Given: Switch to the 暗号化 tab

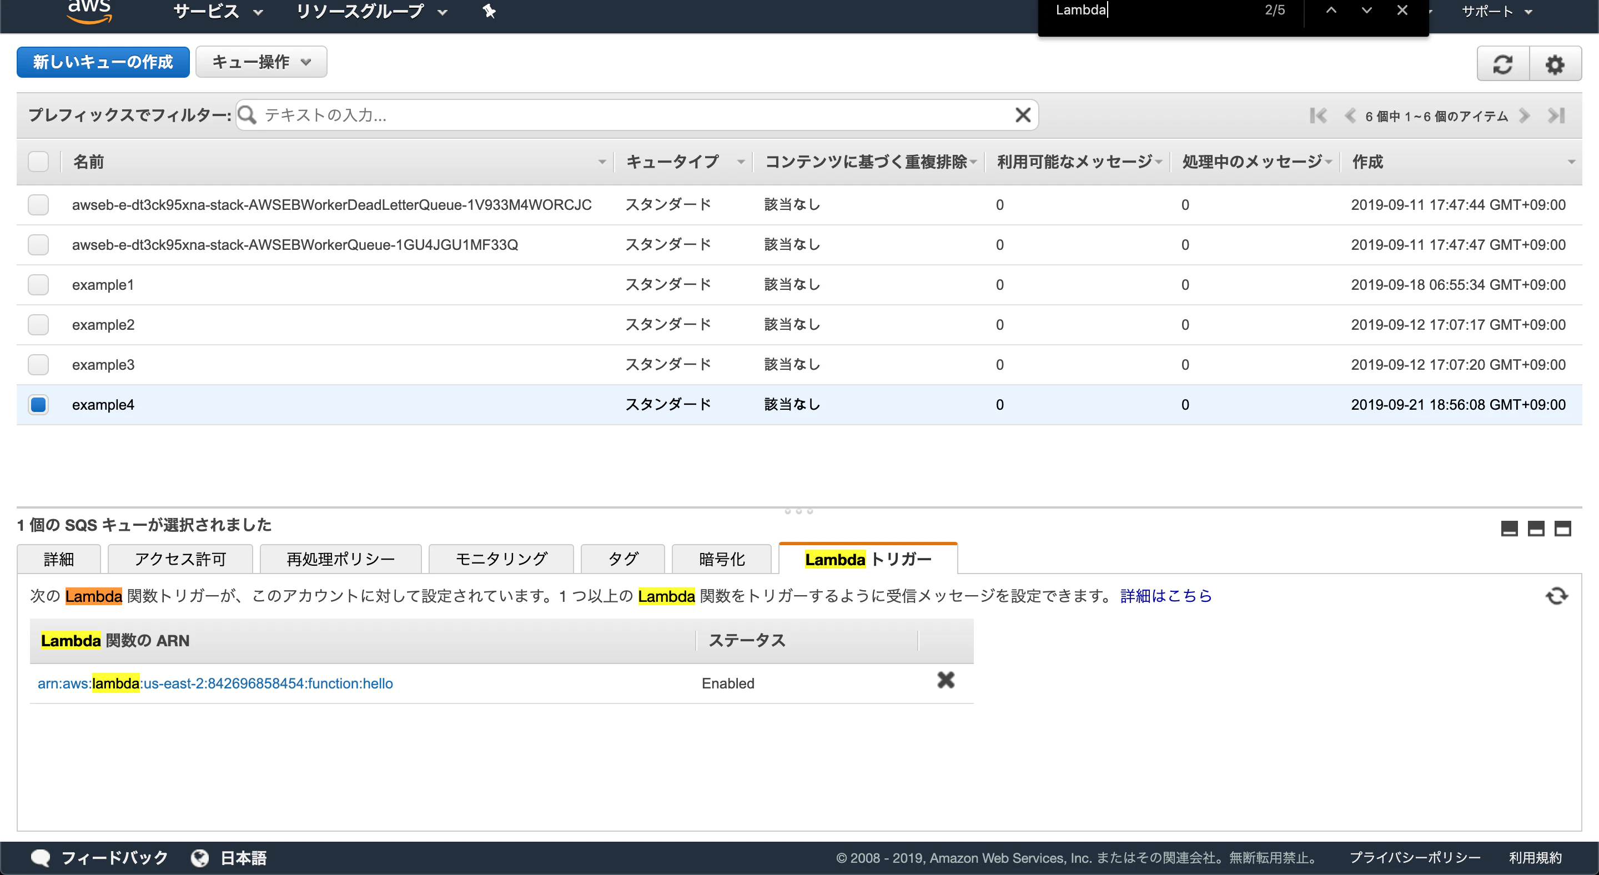Looking at the screenshot, I should tap(721, 559).
